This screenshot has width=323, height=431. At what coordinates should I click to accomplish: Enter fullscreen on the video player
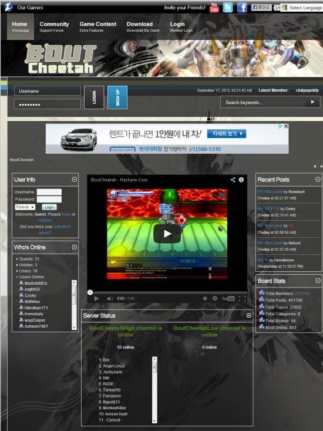tap(242, 298)
